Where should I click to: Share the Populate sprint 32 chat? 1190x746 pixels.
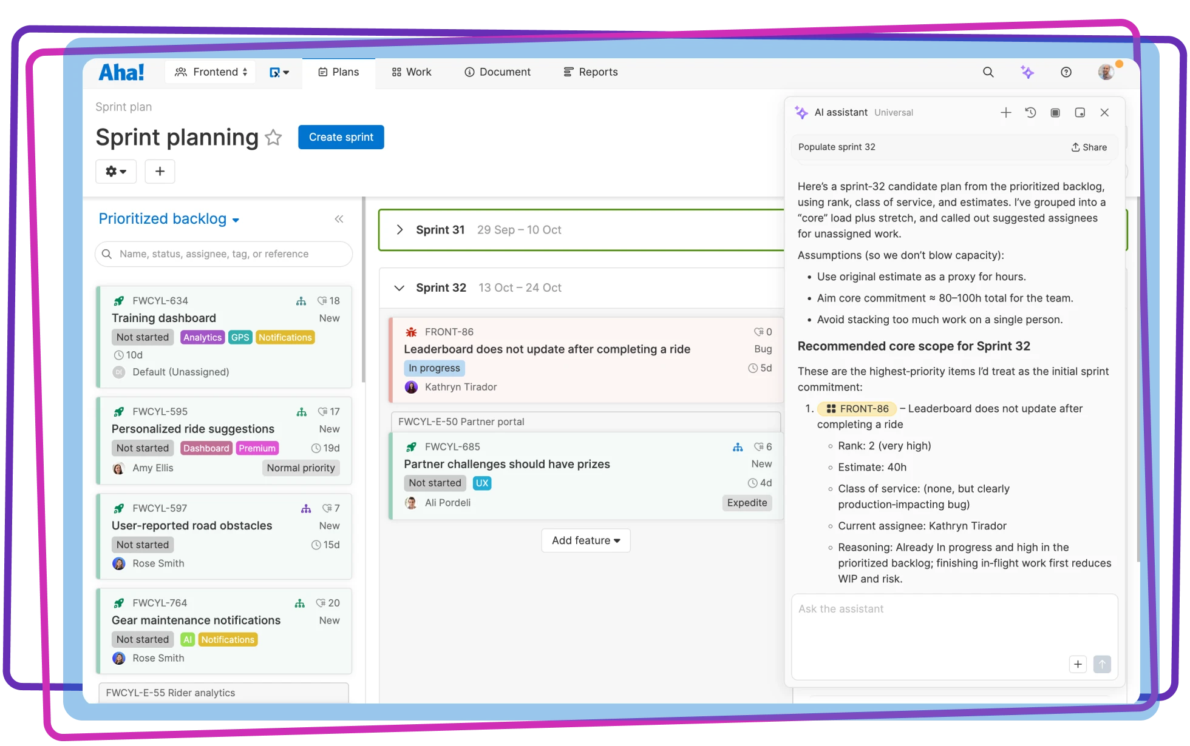(x=1089, y=147)
